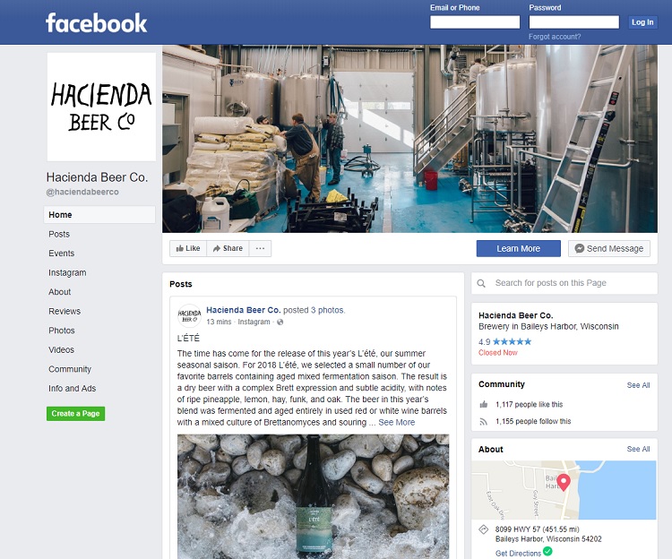Expand post text with See More

[397, 422]
